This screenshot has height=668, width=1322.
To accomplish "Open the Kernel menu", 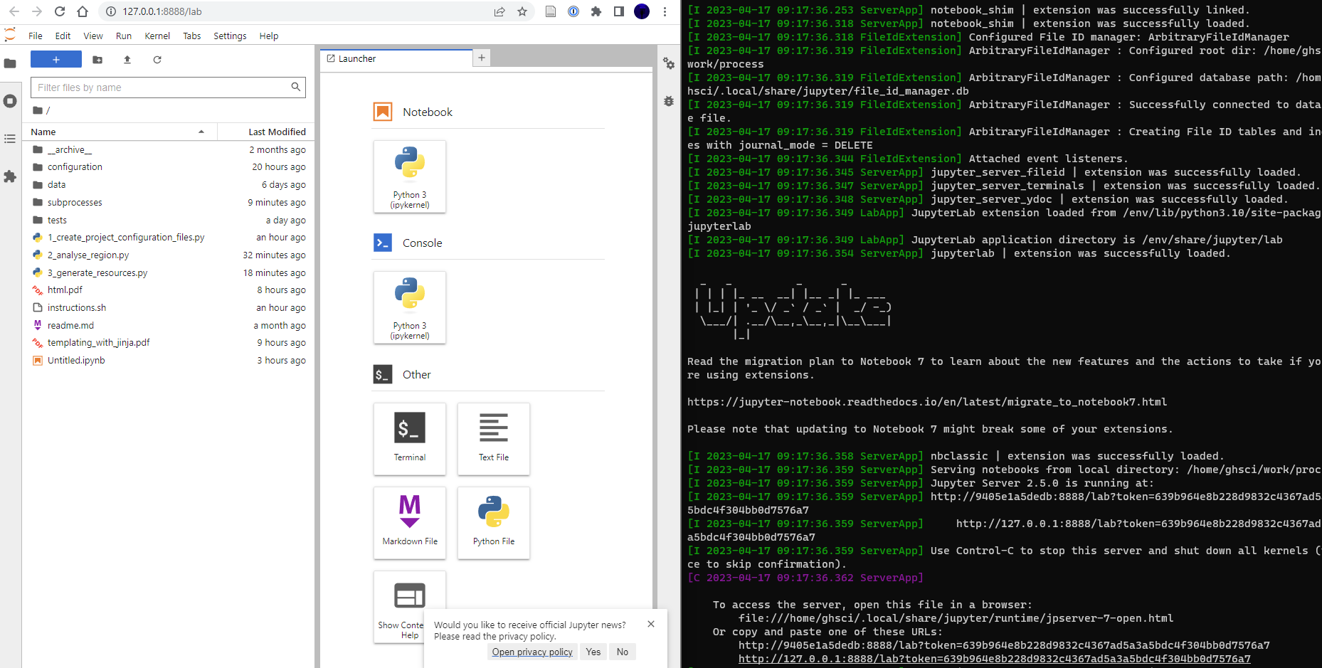I will pos(157,36).
